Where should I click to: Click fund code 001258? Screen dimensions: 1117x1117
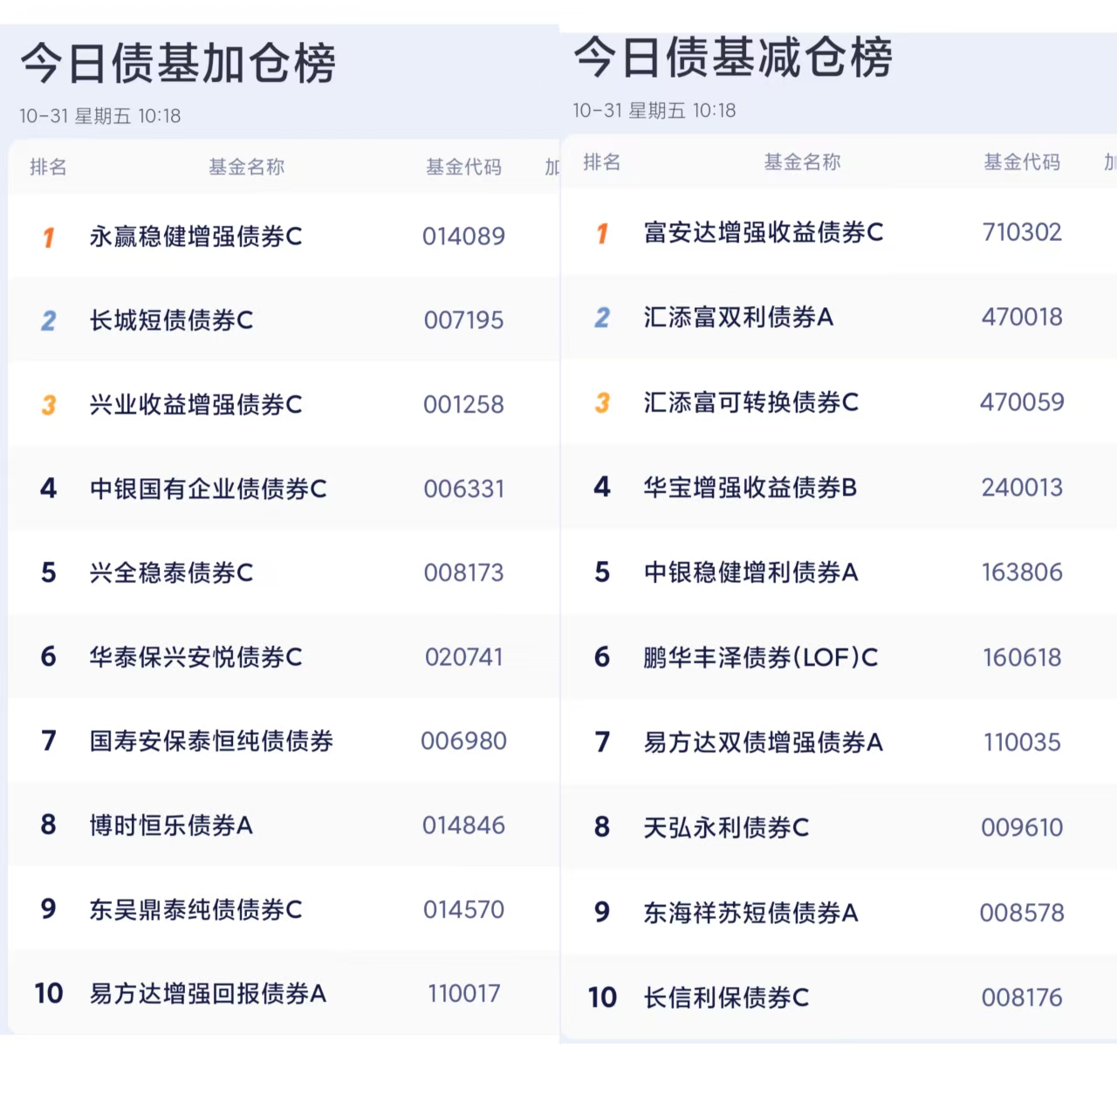463,405
